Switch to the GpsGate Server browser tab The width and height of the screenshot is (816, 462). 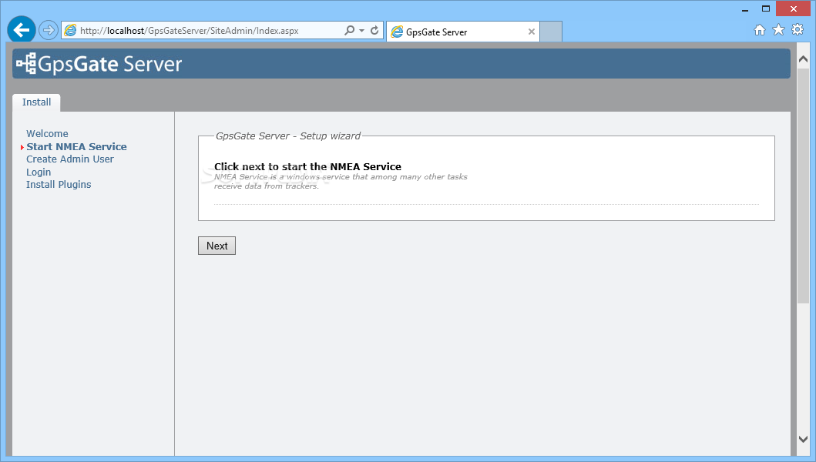point(462,32)
